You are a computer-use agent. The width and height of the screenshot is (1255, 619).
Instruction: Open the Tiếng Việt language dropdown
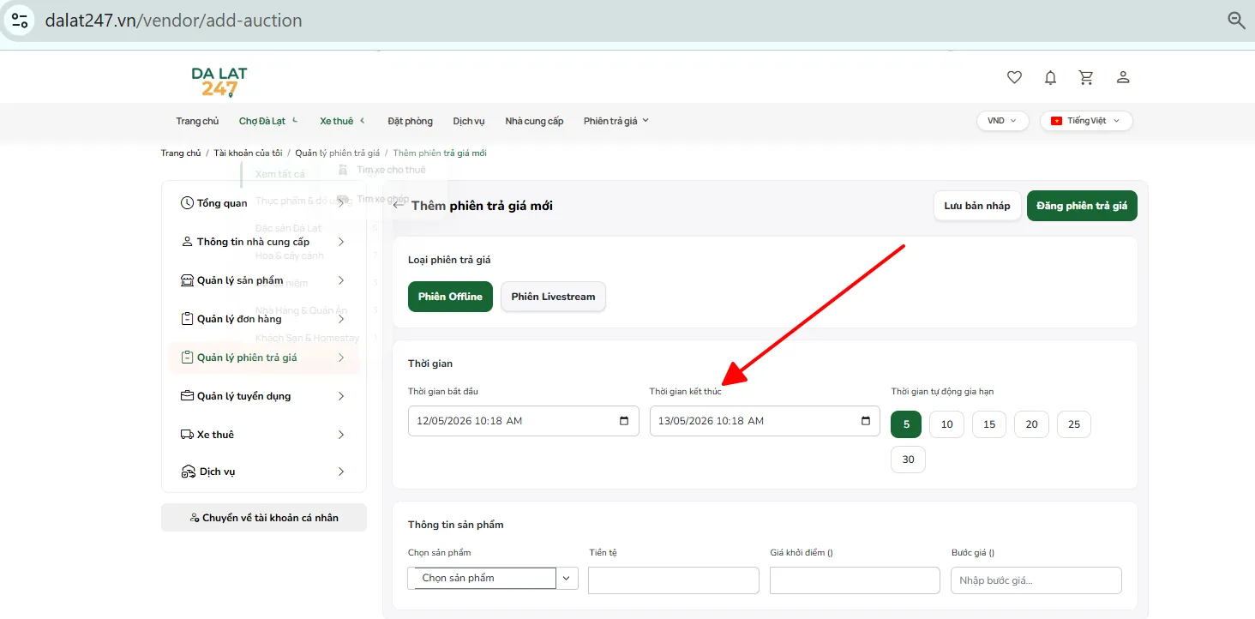1086,121
